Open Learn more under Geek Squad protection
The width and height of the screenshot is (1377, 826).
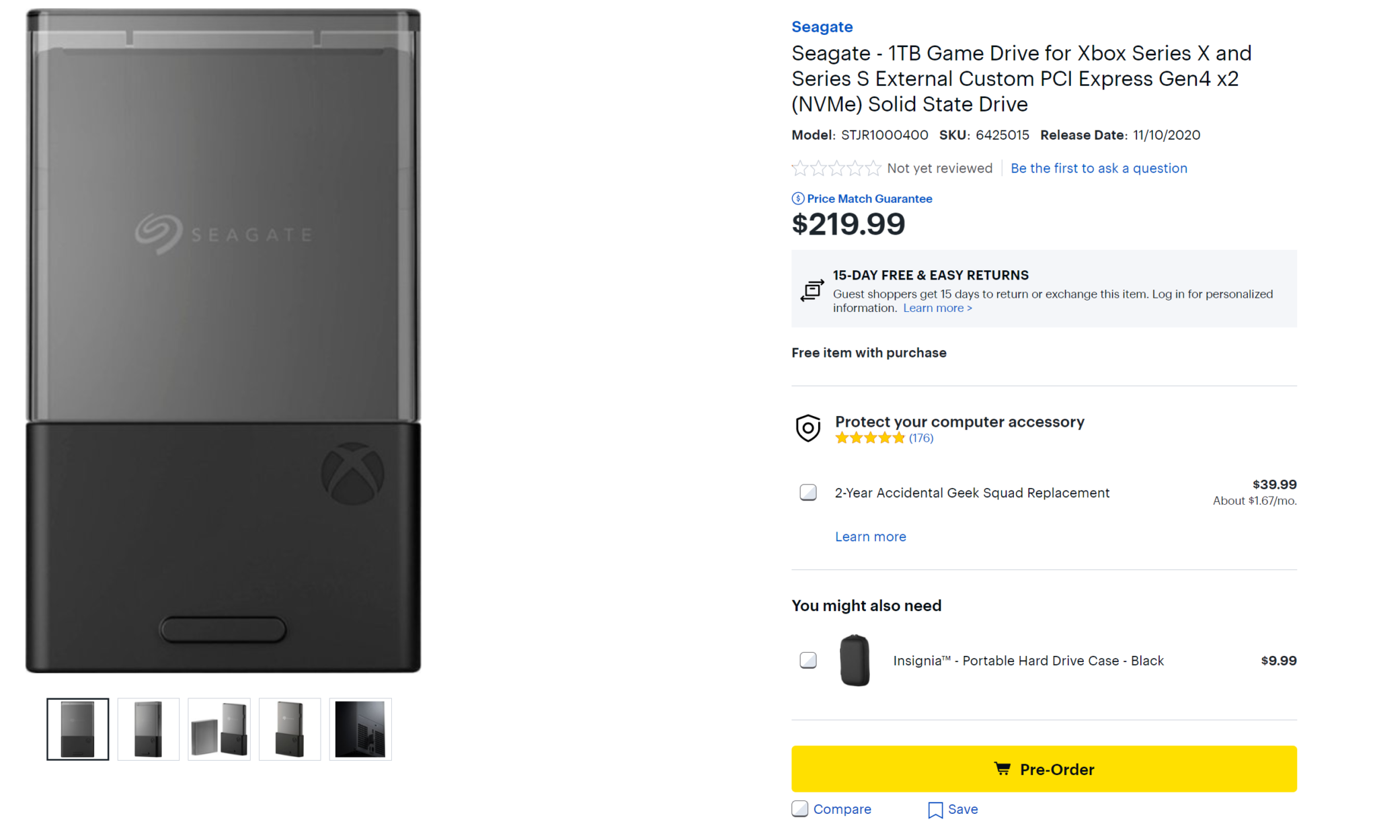[x=870, y=536]
